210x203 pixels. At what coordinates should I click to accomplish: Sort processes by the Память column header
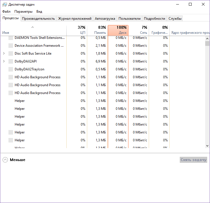pyautogui.click(x=97, y=30)
